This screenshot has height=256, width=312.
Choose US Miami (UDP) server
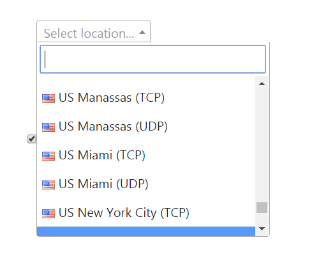146,184
